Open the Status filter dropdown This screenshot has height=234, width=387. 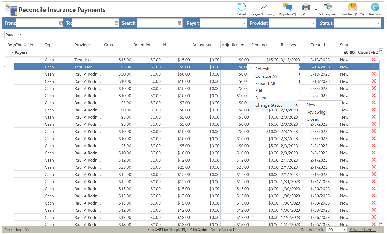click(378, 23)
